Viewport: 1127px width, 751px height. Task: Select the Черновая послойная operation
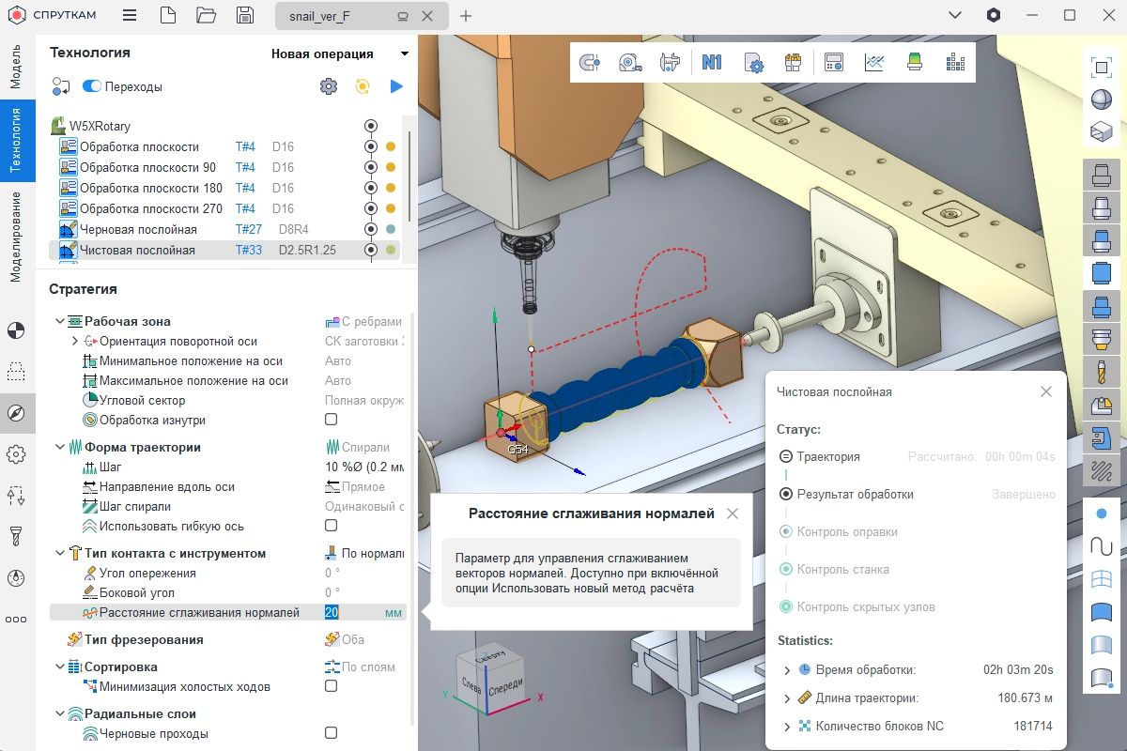coord(138,229)
